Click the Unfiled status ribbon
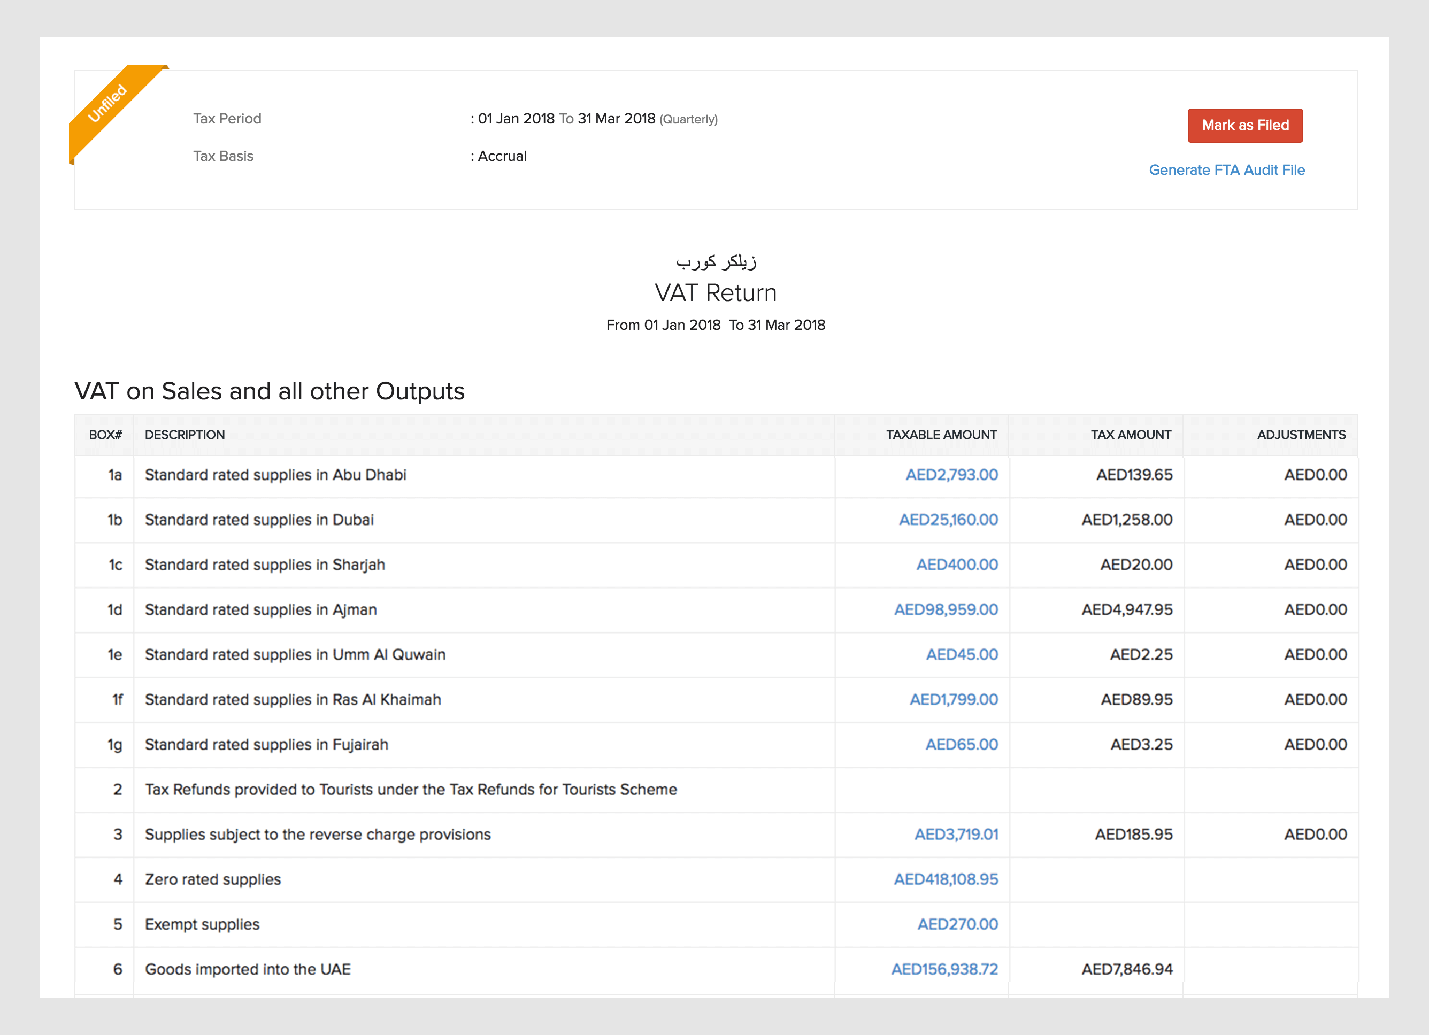The image size is (1429, 1035). [107, 104]
